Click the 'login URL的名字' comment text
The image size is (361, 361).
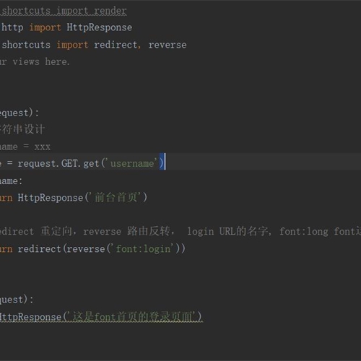point(227,232)
